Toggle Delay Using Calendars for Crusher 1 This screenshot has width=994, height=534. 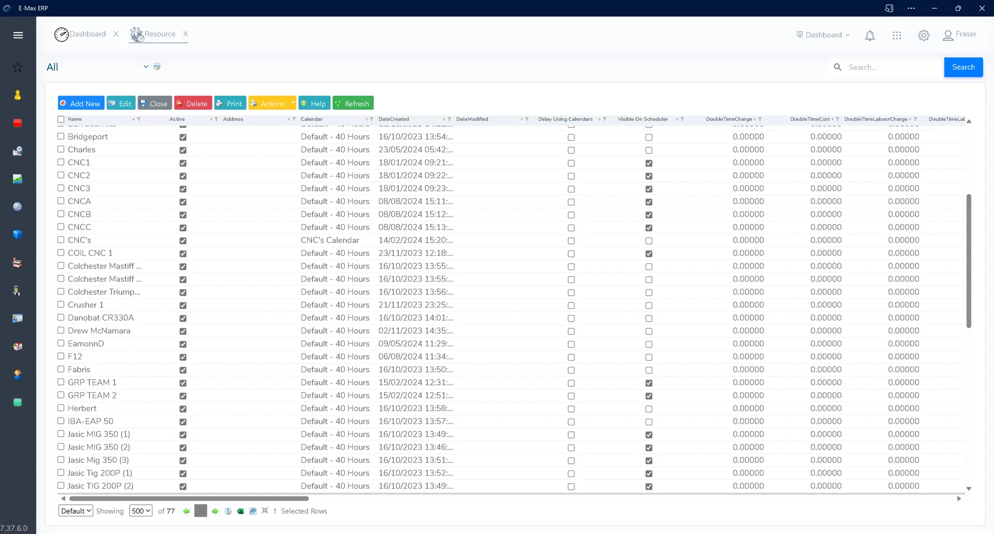(571, 306)
